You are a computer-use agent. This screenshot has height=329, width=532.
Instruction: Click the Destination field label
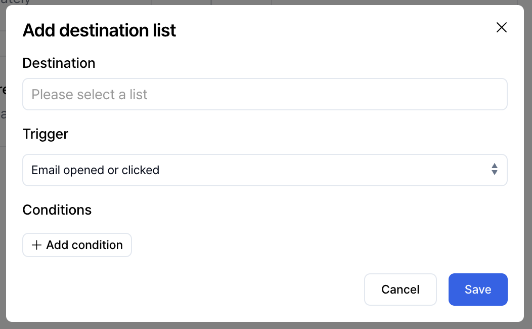pyautogui.click(x=59, y=63)
